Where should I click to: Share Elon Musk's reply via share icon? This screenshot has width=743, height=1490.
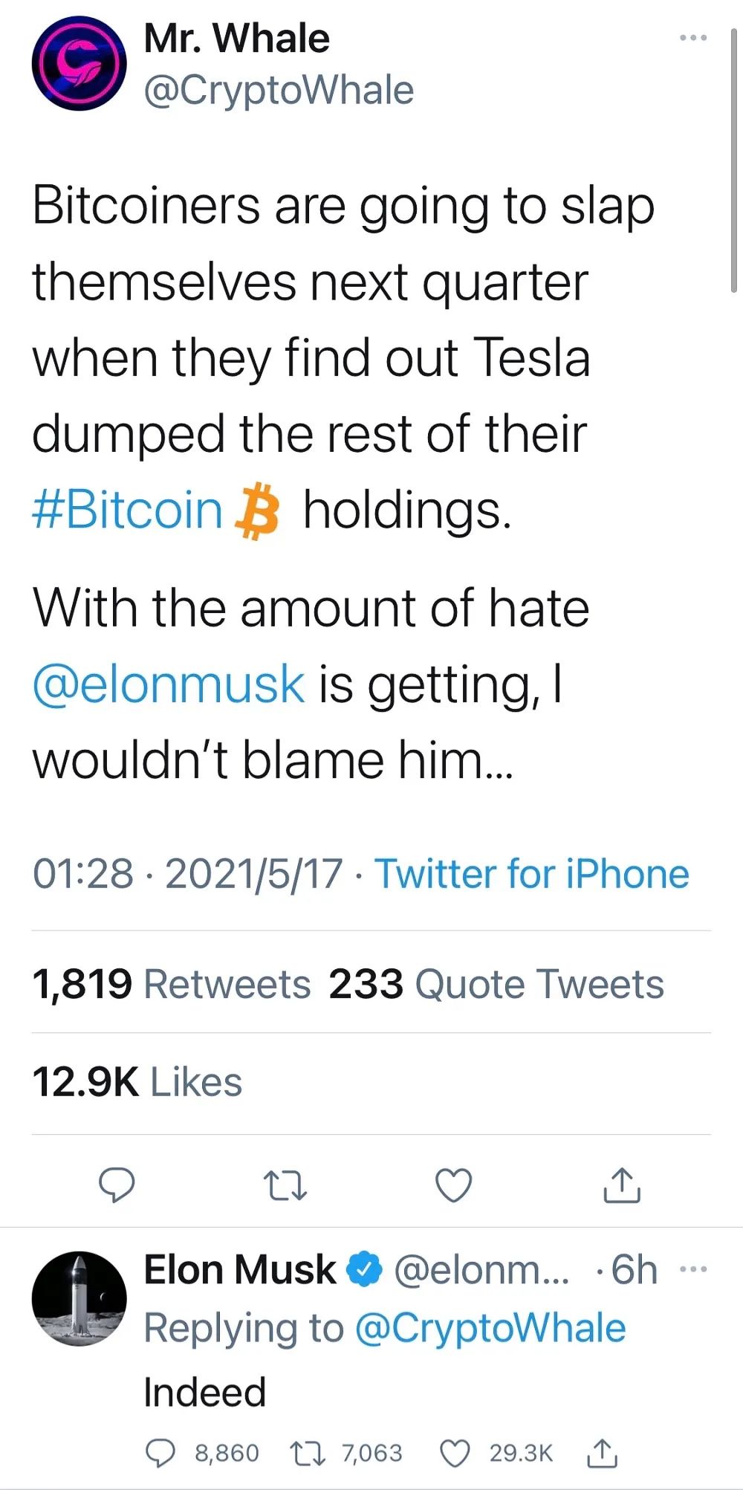coord(602,1453)
